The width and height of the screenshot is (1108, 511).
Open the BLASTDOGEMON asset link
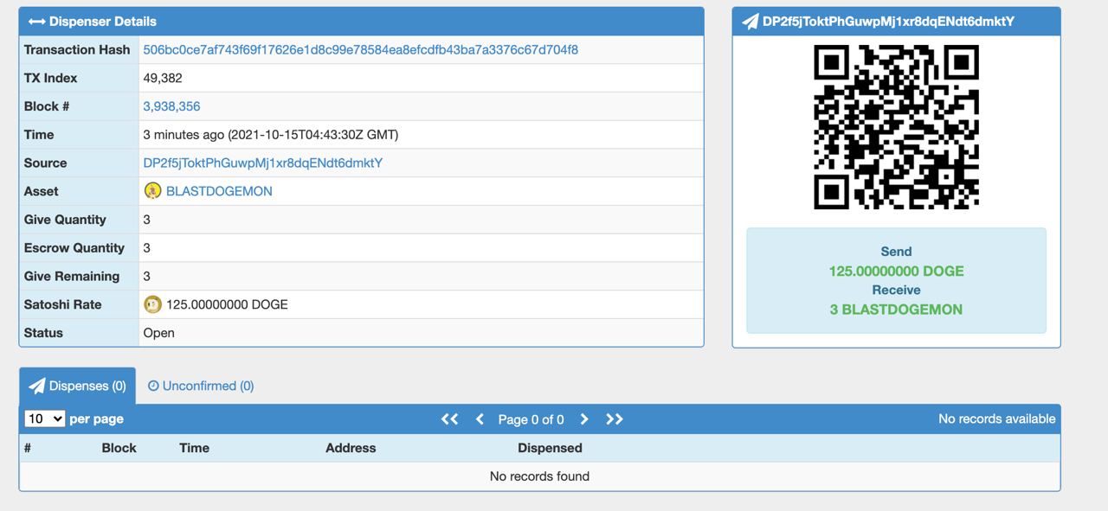[219, 191]
